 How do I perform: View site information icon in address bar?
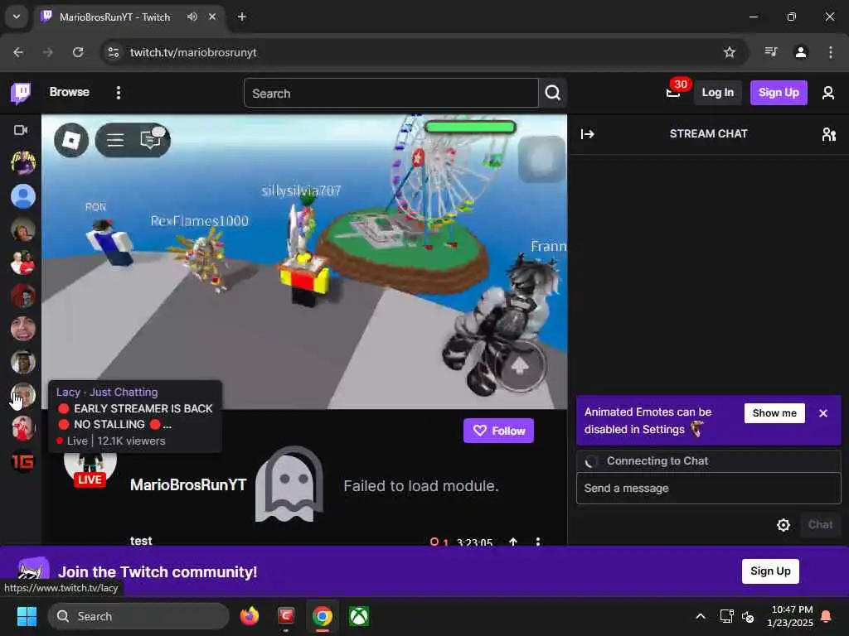(x=113, y=52)
